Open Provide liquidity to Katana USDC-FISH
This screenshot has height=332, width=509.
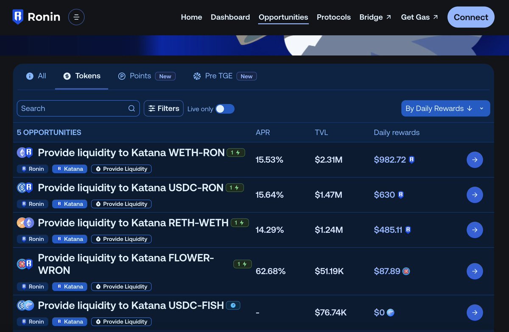click(131, 305)
